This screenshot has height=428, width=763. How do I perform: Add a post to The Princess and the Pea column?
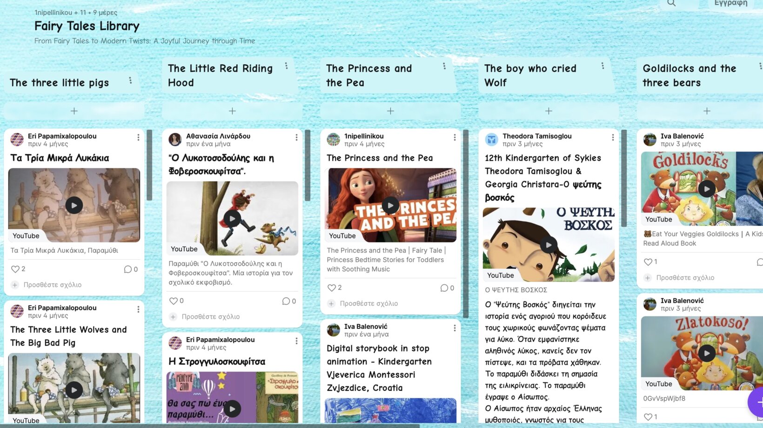point(390,111)
